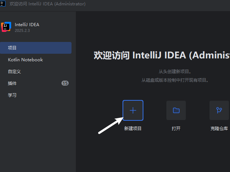Click the IntelliJ IDEA product name text
The image size is (230, 172).
click(x=27, y=25)
